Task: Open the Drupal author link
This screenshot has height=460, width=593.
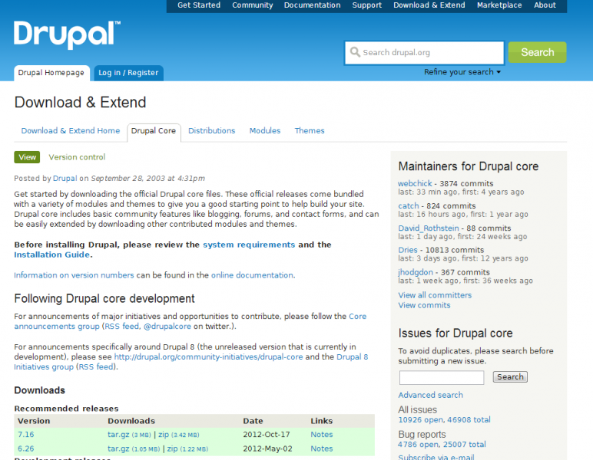Action: 65,179
